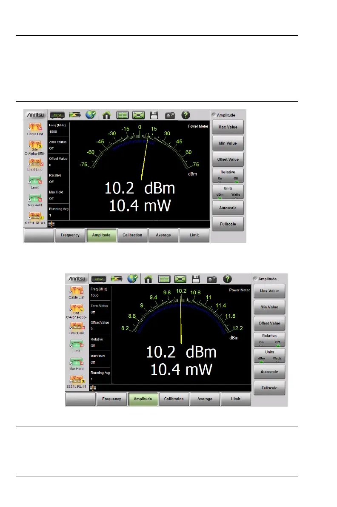The width and height of the screenshot is (337, 507).
Task: Click the green grid menu icon on the 8.2 to 12.2 dial screen
Action: (x=164, y=279)
